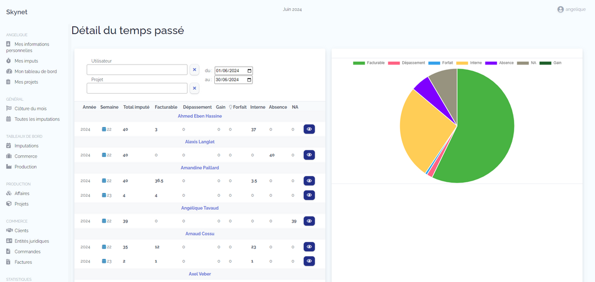Click the Amandine Paillard name link
Viewport: 595px width, 282px height.
coord(198,167)
